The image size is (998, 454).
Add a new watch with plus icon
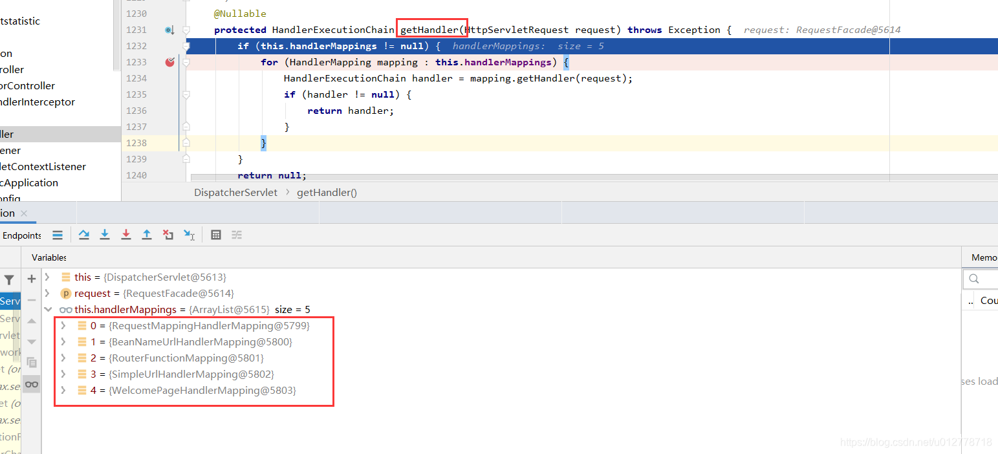click(x=32, y=279)
